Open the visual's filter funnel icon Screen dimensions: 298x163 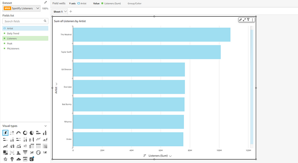pyautogui.click(x=248, y=20)
